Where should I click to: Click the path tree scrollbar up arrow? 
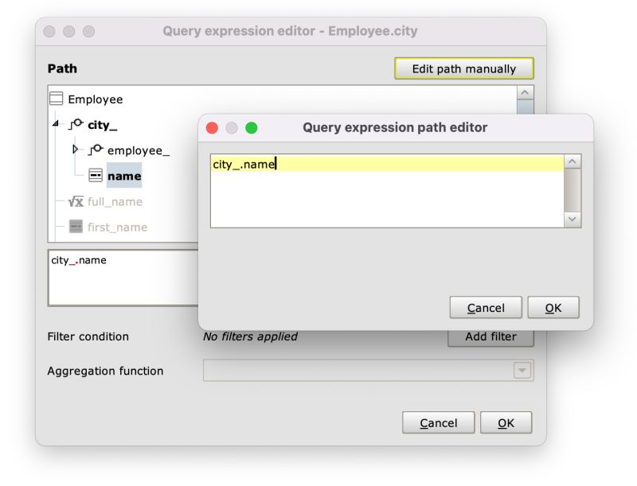coord(525,92)
